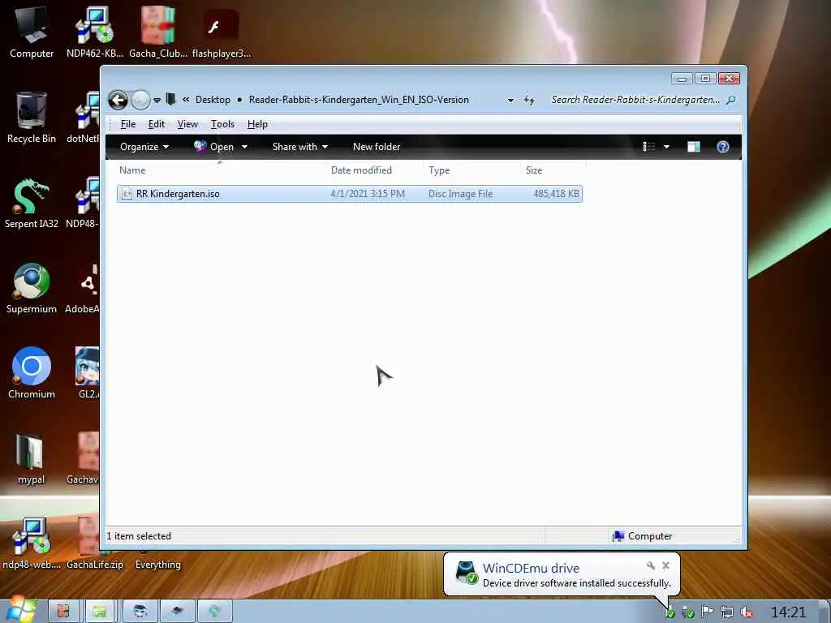The height and width of the screenshot is (623, 831).
Task: Change your view icon
Action: coord(648,147)
